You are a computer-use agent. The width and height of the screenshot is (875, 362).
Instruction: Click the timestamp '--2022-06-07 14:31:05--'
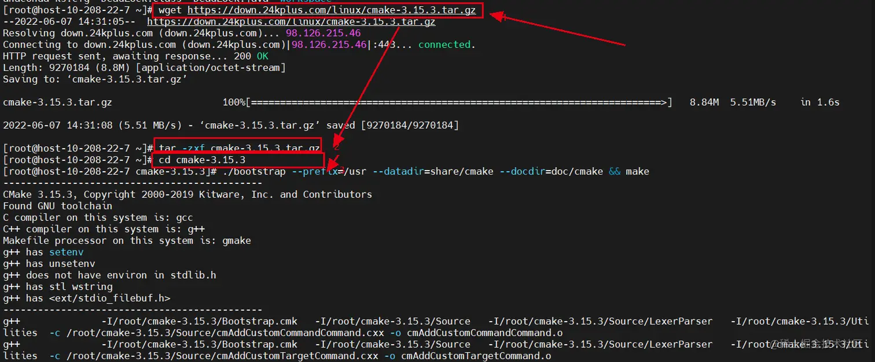[x=69, y=22]
